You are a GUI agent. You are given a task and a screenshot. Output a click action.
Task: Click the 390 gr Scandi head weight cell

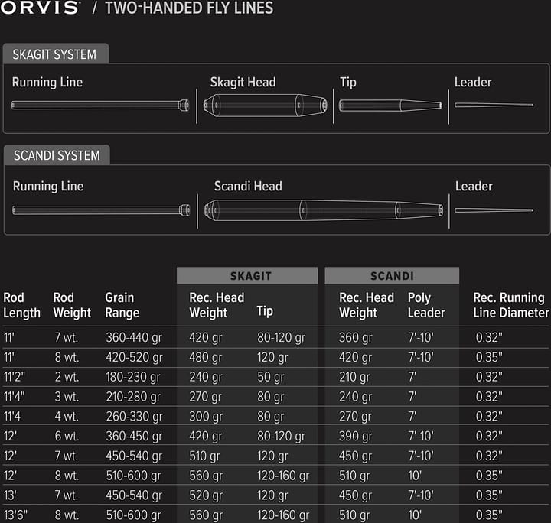point(355,436)
